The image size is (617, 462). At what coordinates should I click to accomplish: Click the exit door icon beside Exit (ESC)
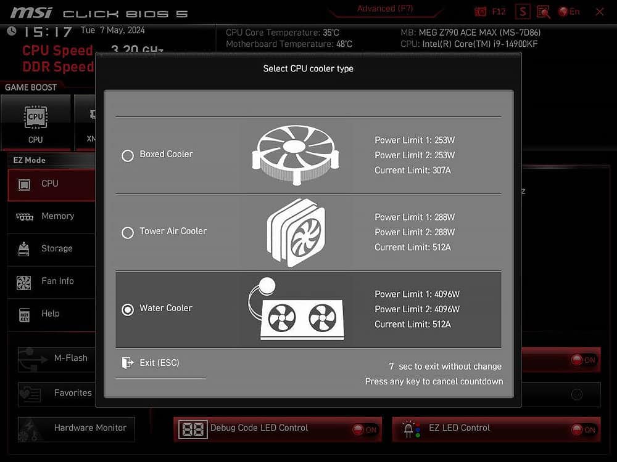click(x=127, y=362)
